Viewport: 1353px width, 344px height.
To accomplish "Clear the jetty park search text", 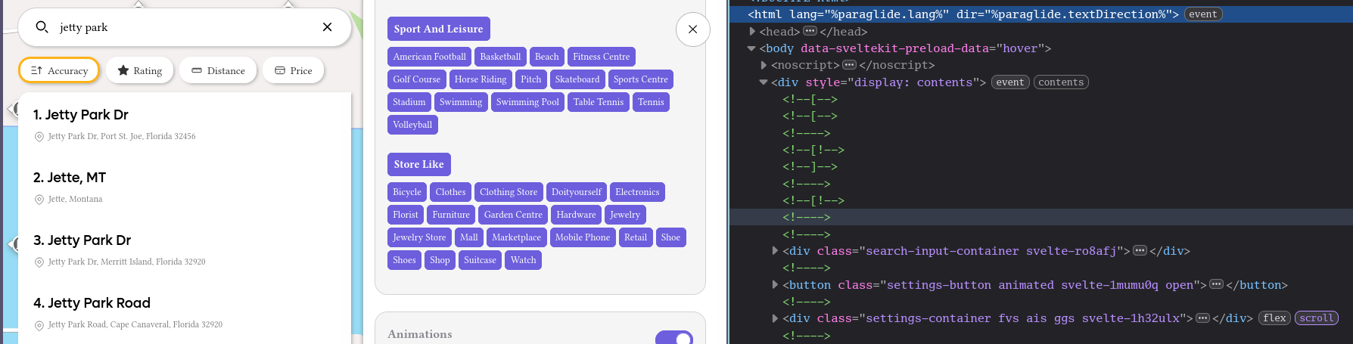I will 327,27.
